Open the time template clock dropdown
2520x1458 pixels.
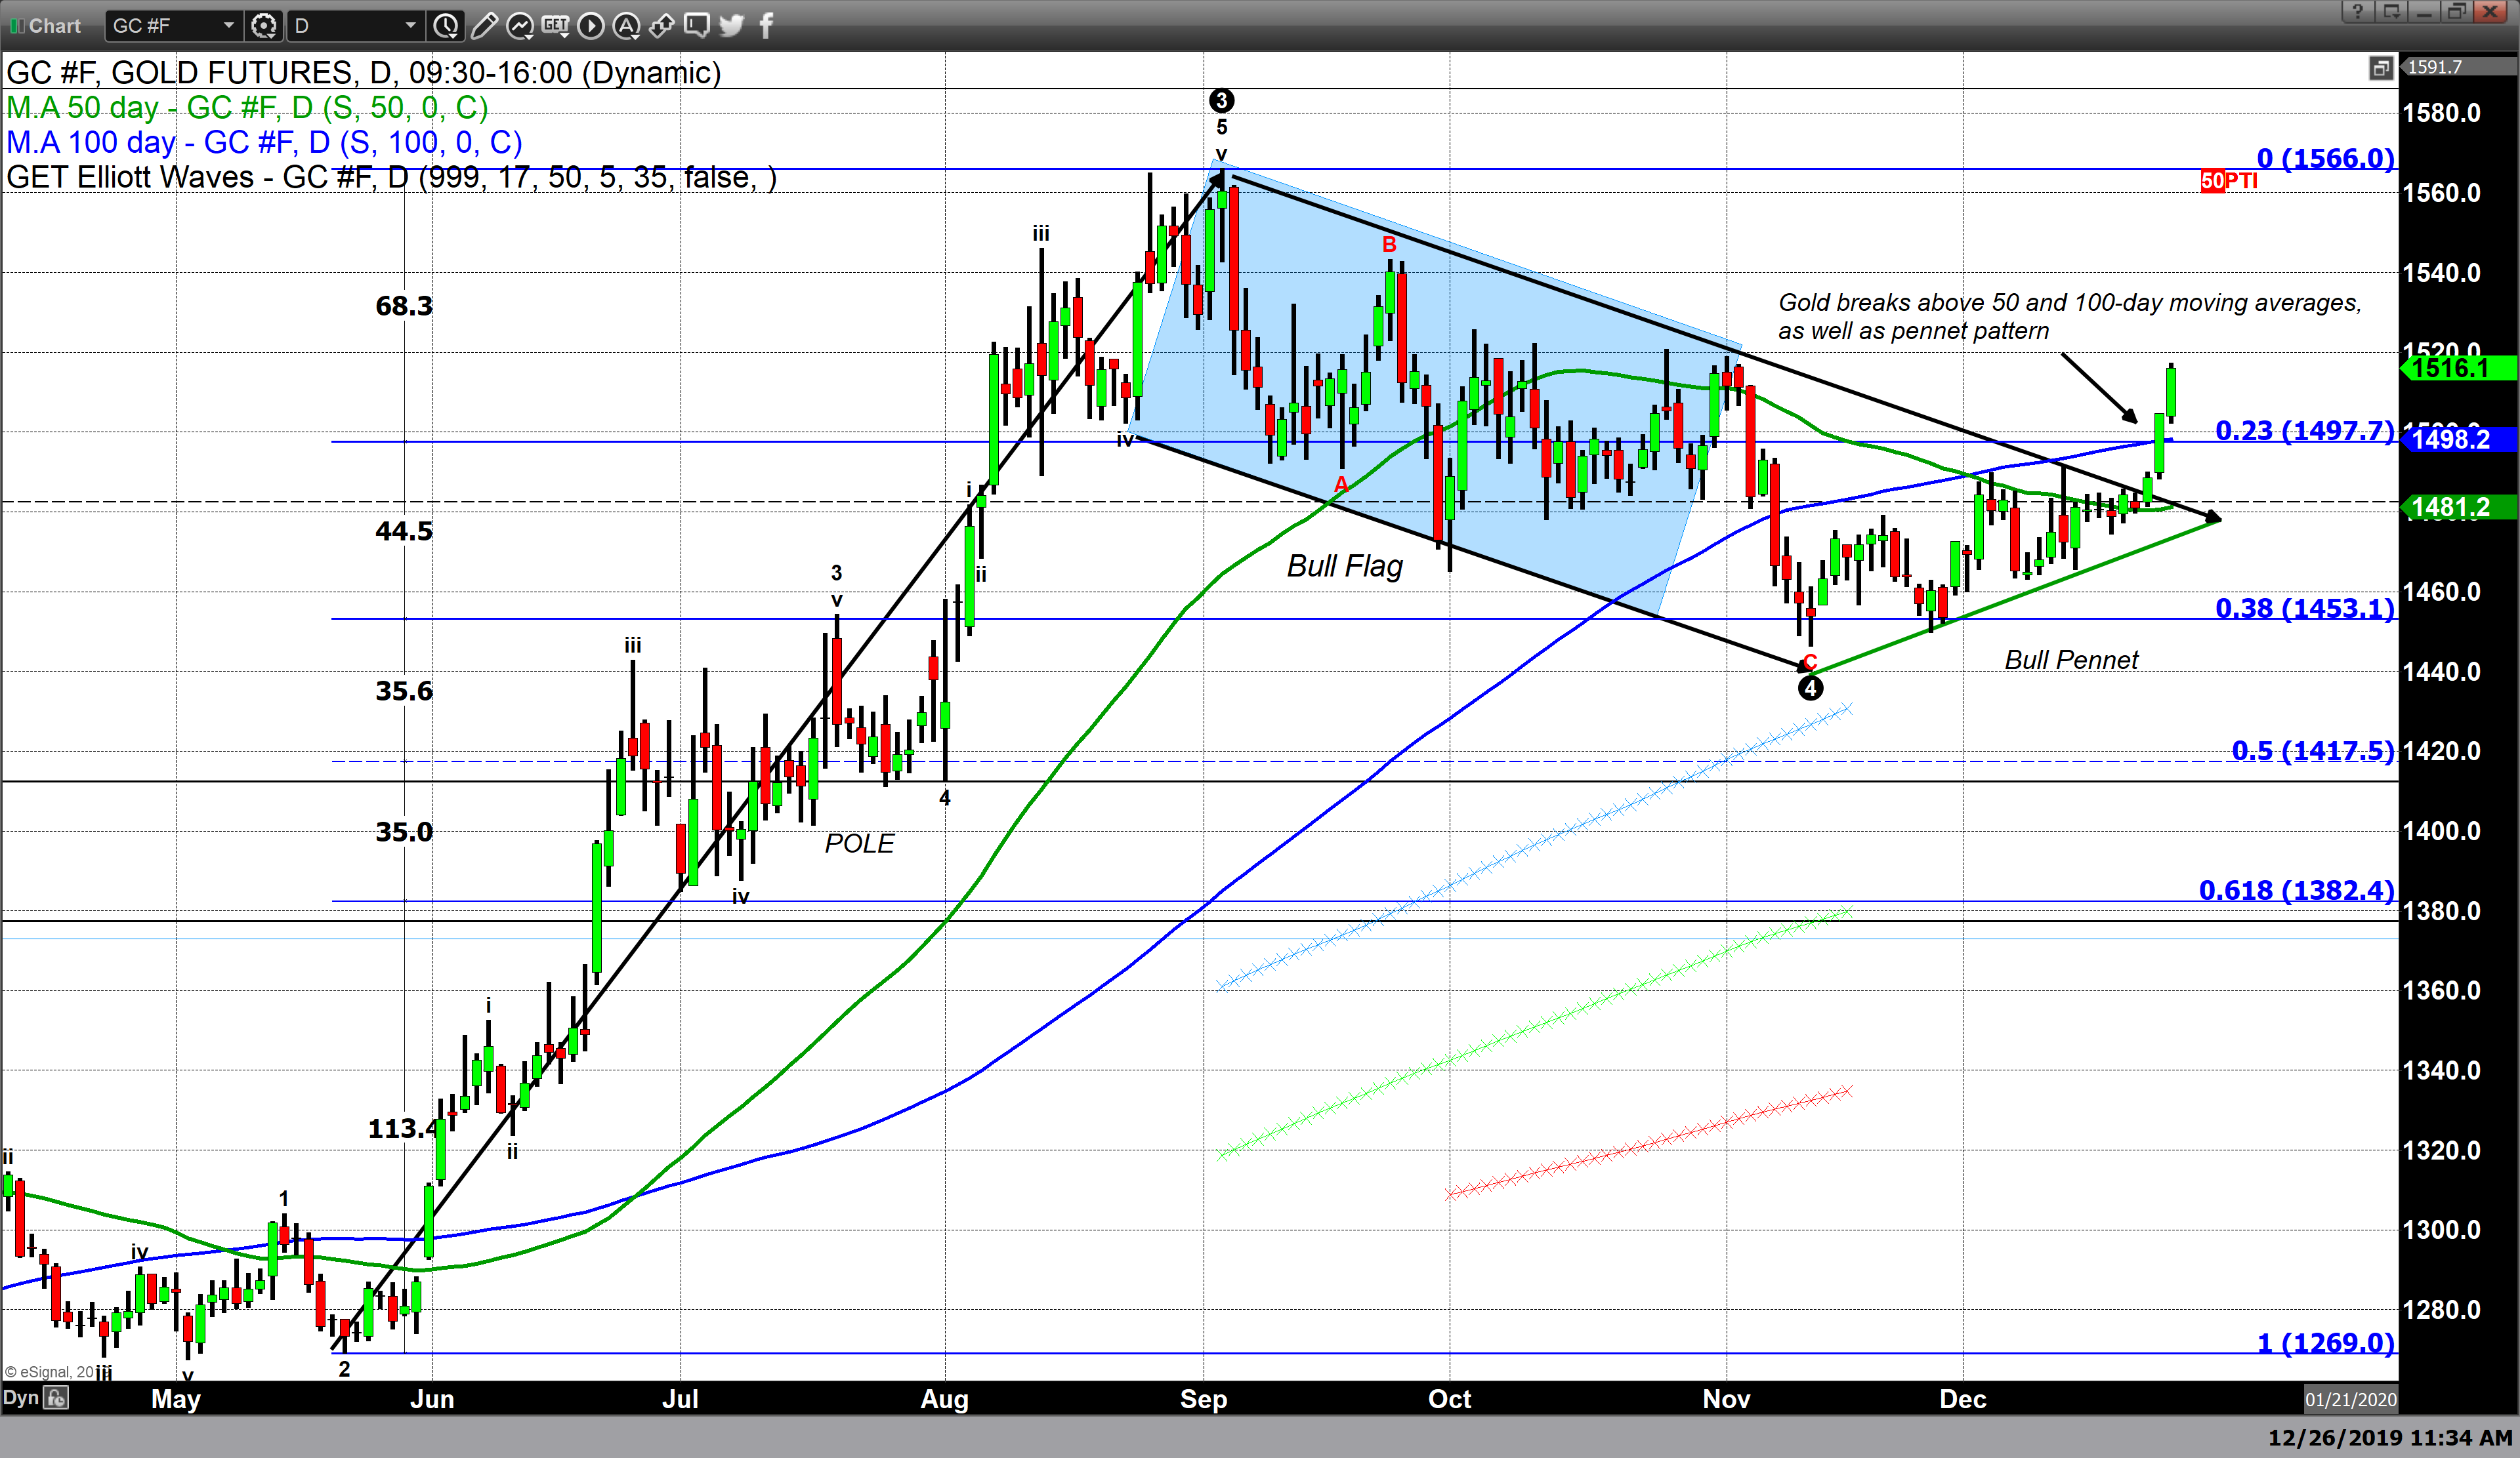click(446, 26)
